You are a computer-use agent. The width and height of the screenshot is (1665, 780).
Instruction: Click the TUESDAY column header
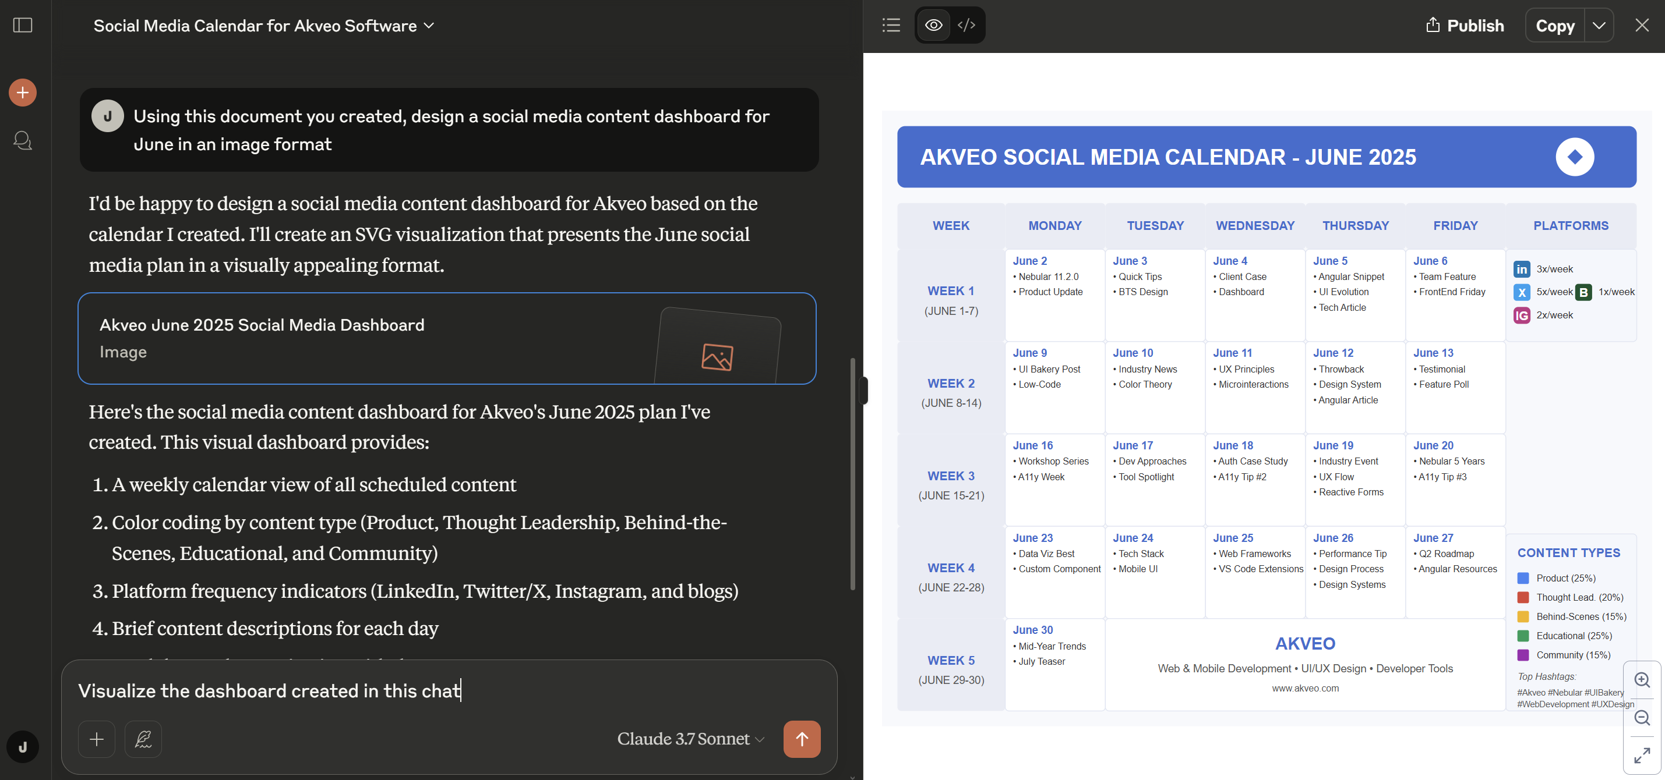point(1155,225)
